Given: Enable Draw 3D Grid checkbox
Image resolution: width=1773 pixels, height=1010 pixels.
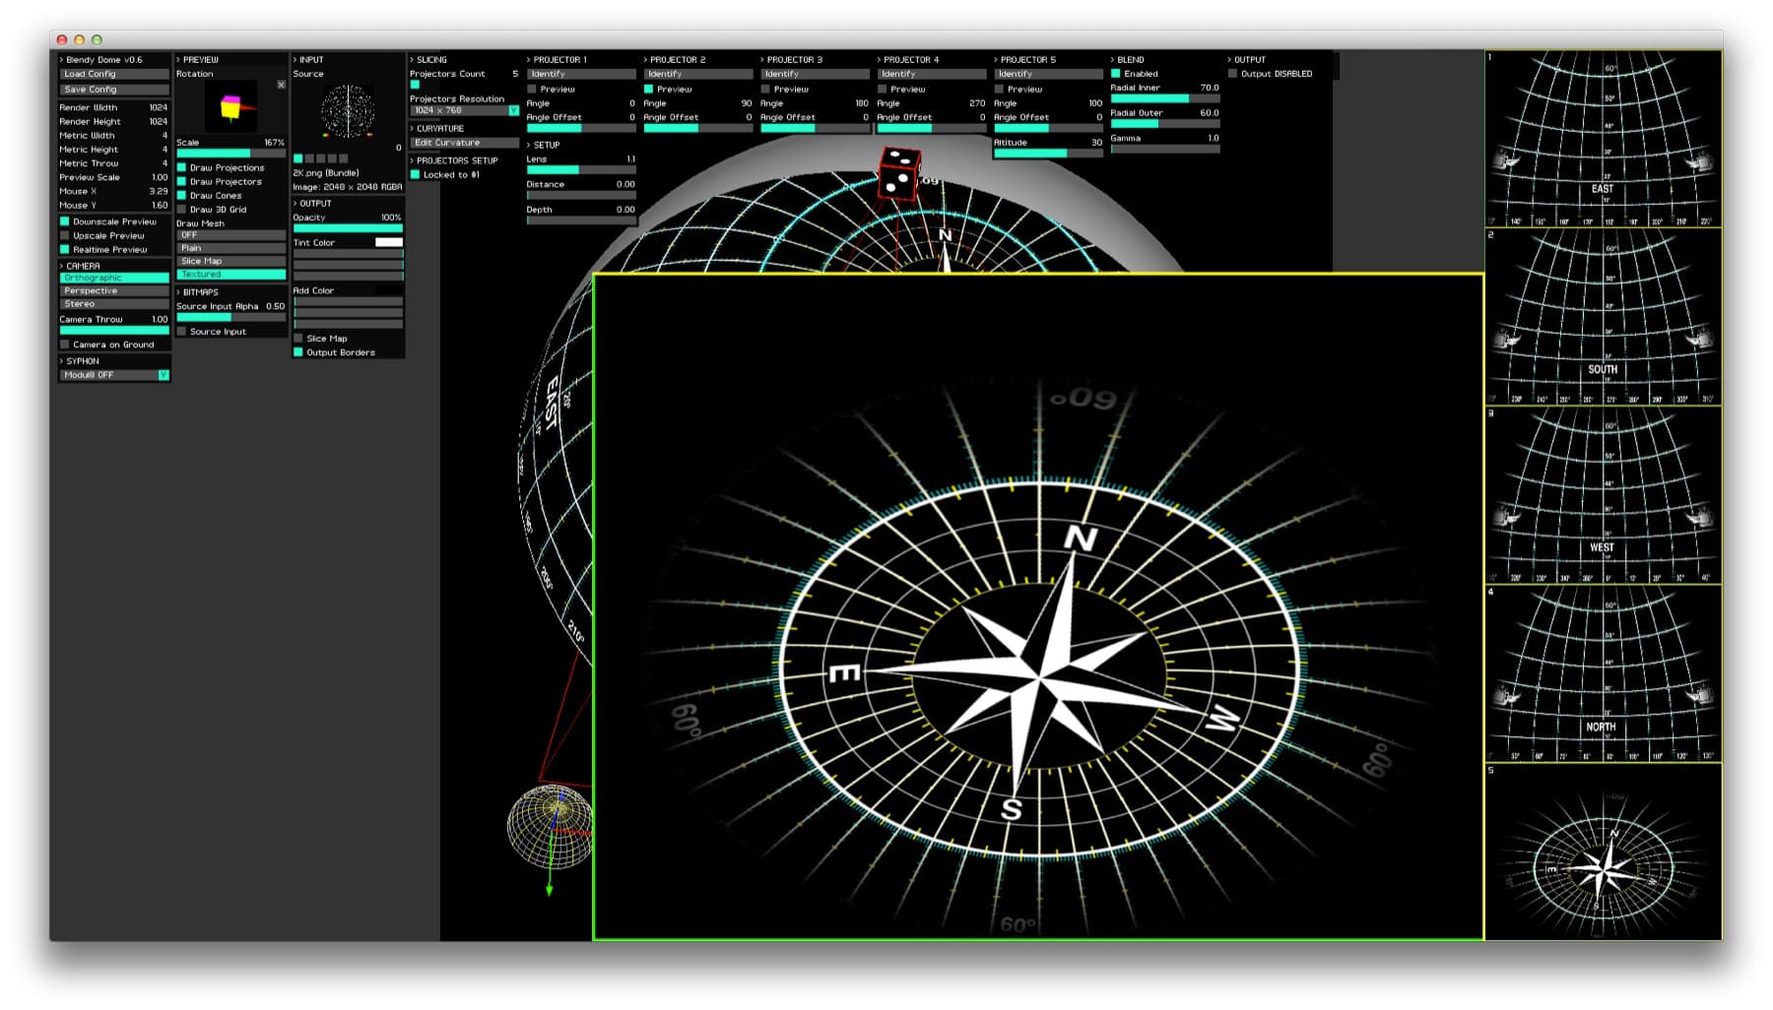Looking at the screenshot, I should (181, 209).
